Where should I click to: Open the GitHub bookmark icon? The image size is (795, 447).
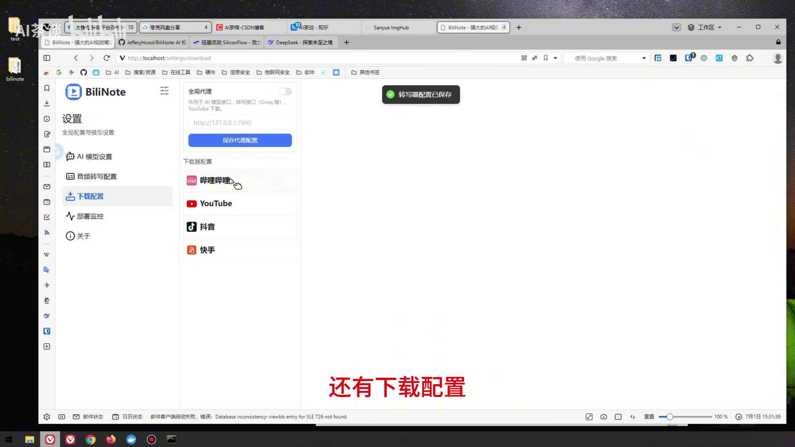(x=84, y=72)
